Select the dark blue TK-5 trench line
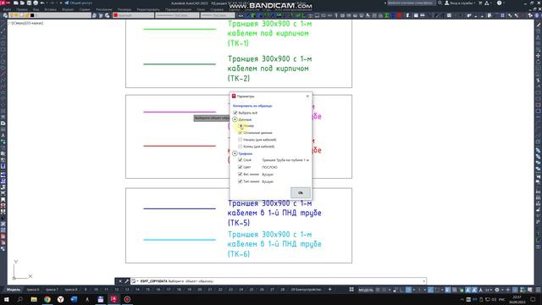Viewport: 542px width, 305px height. pyautogui.click(x=180, y=208)
